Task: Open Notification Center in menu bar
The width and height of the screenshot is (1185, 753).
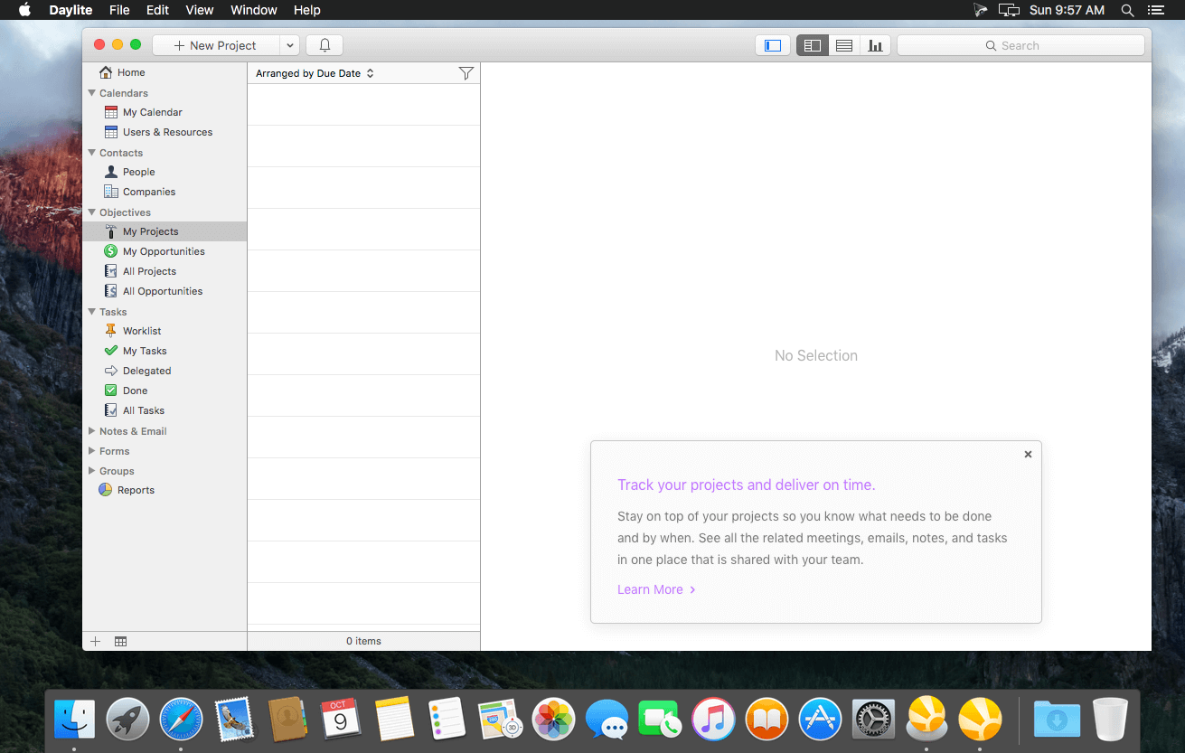Action: coord(1155,10)
